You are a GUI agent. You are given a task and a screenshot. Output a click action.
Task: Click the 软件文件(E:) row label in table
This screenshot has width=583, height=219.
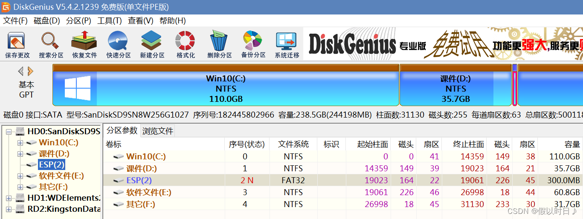[x=149, y=193]
